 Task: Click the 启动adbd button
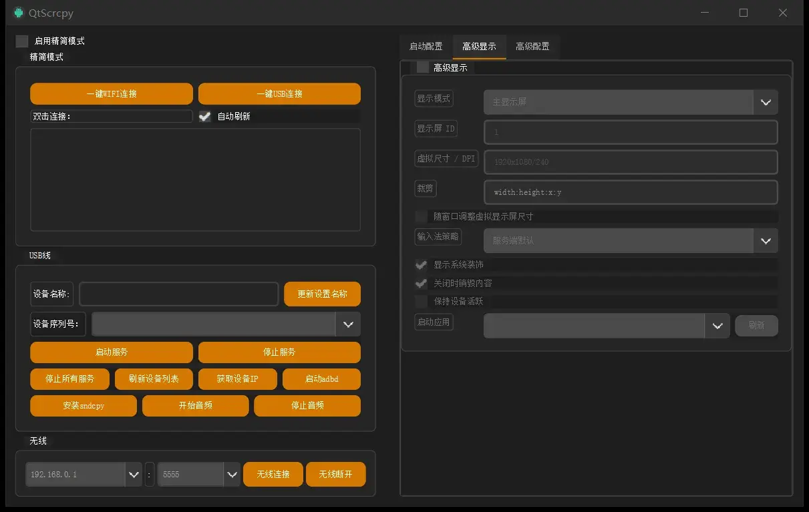321,379
